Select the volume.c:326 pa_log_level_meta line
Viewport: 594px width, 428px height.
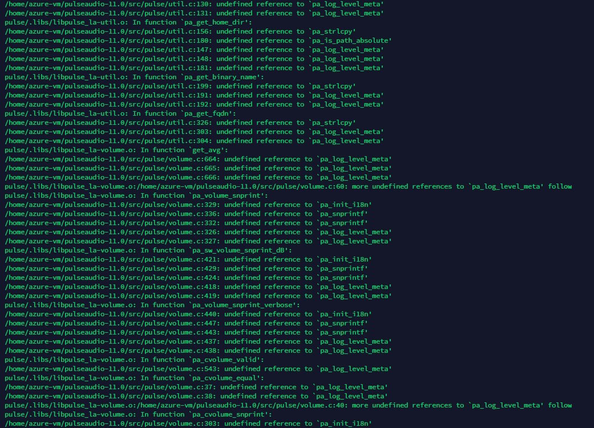(198, 231)
